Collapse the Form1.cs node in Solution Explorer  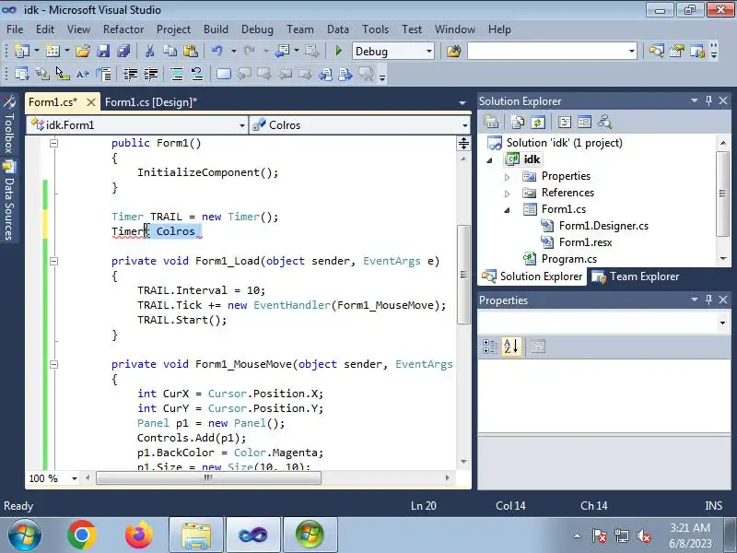508,210
